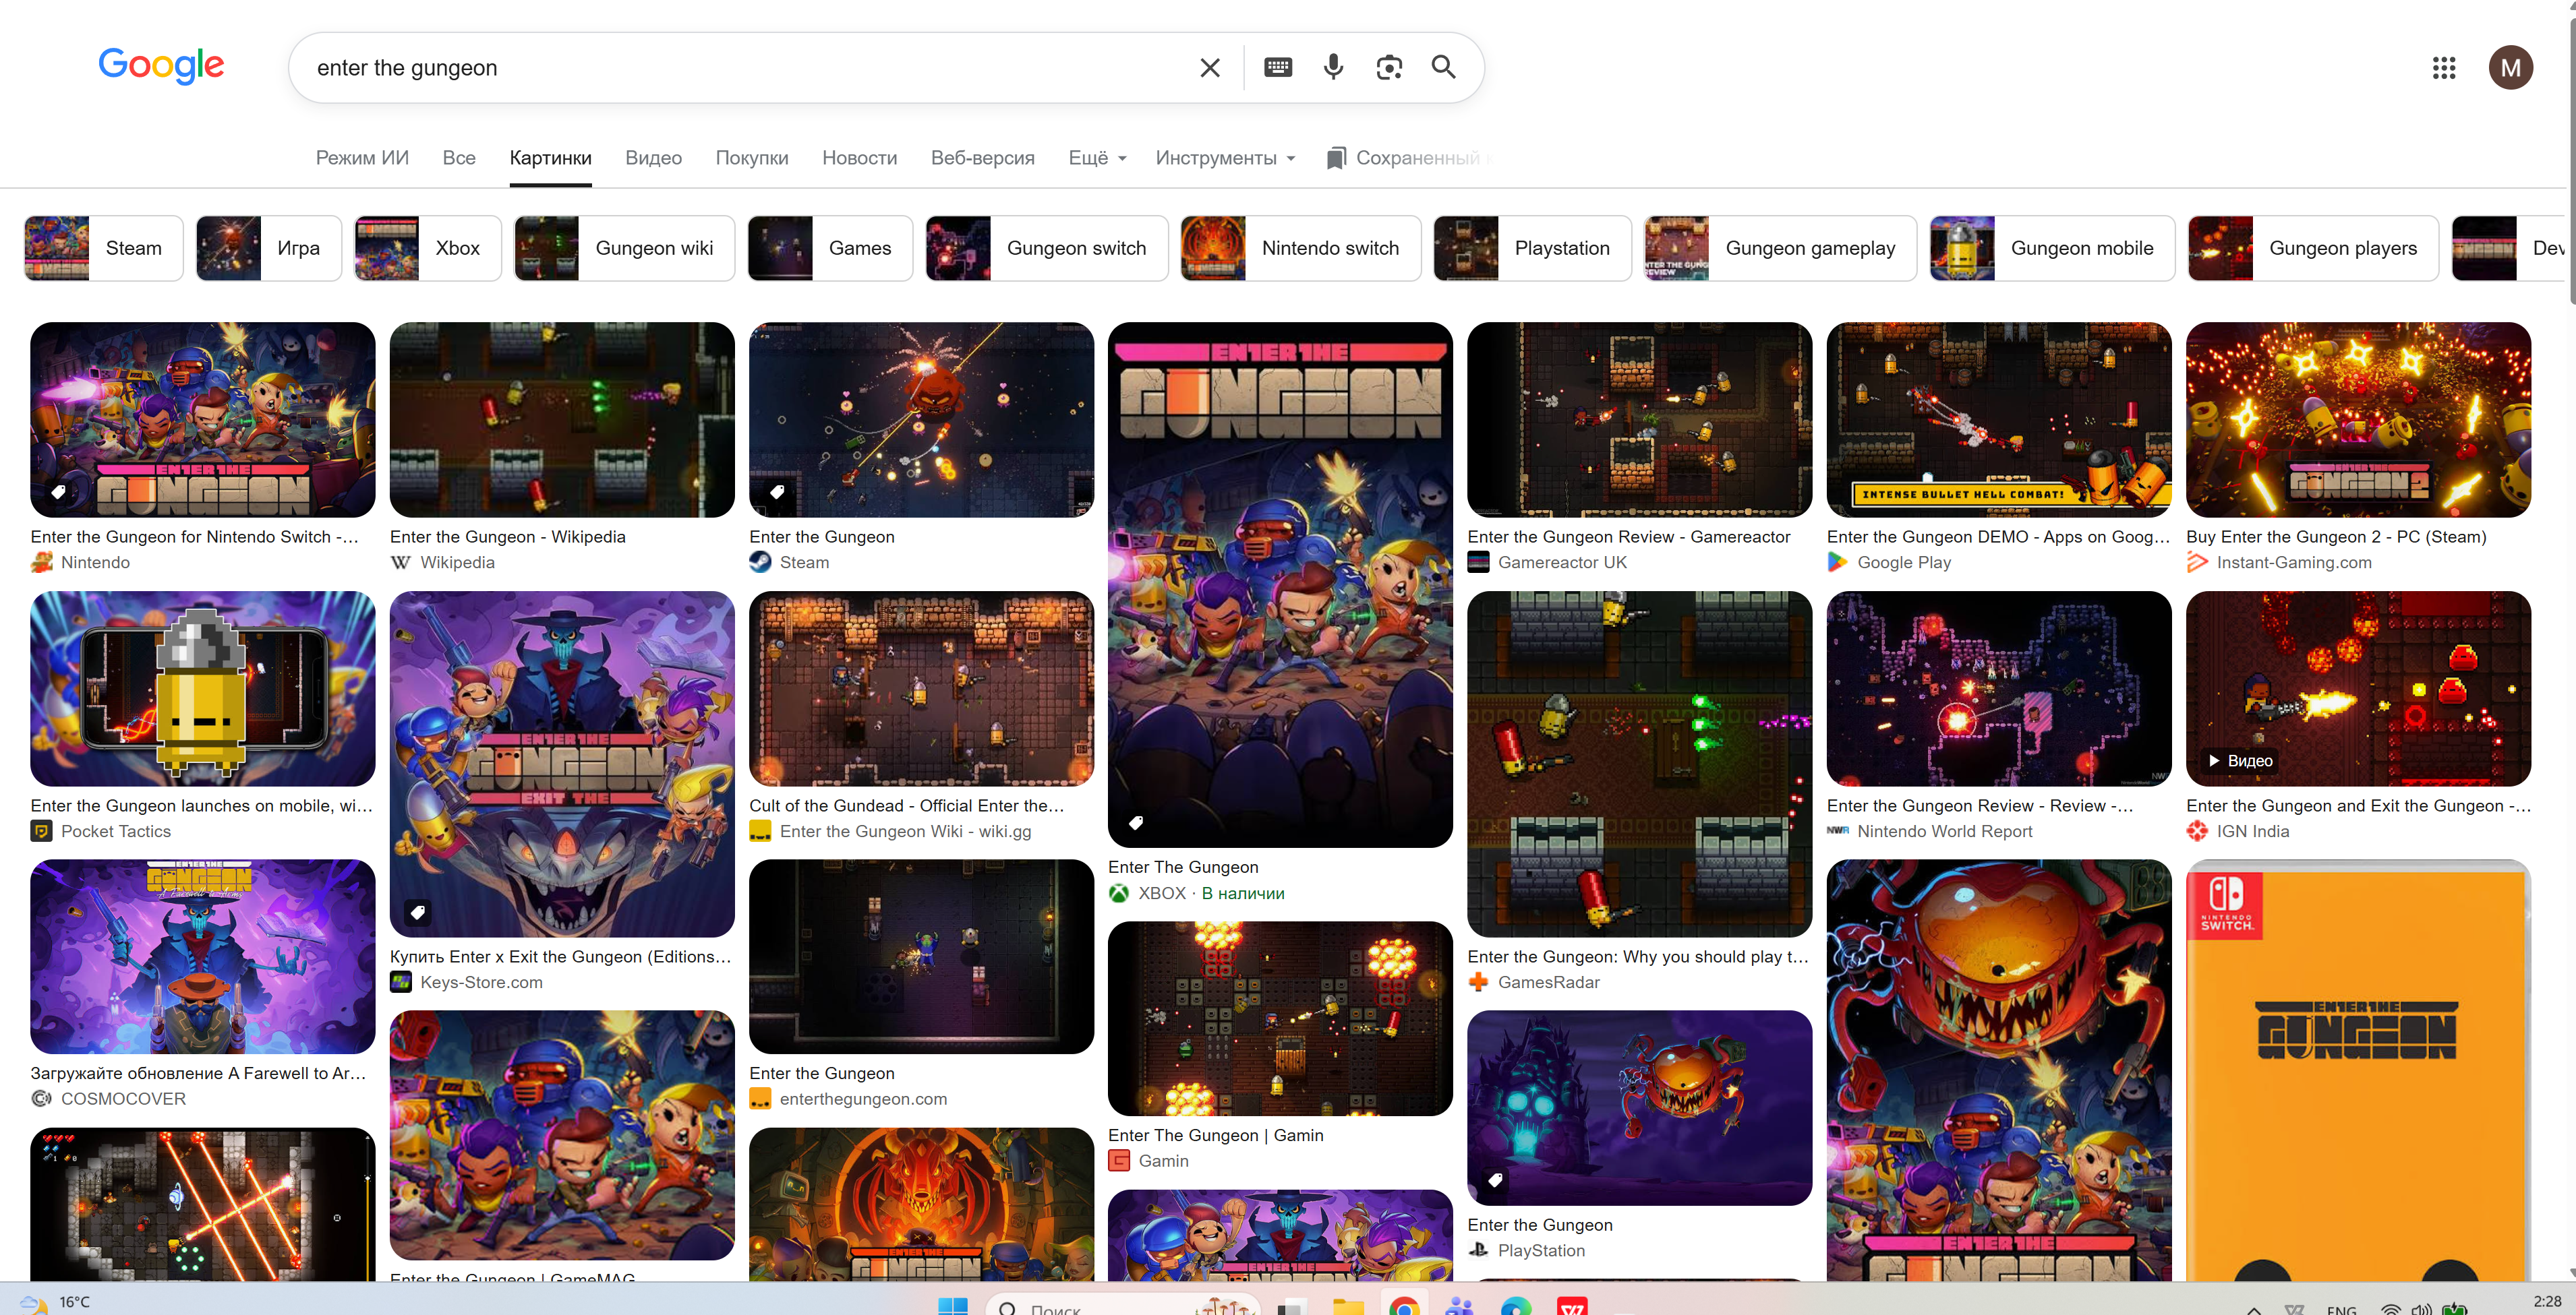
Task: Open the IGN India video thumbnail
Action: (x=2358, y=688)
